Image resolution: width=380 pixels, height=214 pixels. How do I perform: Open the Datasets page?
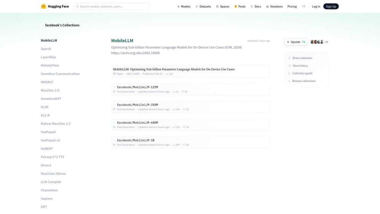coord(203,6)
